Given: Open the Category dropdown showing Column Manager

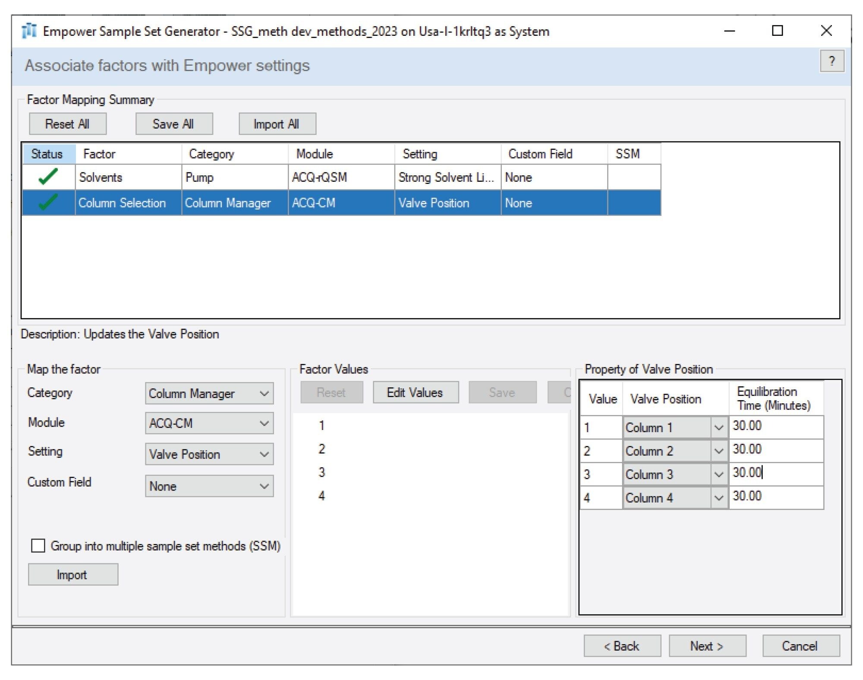Looking at the screenshot, I should pyautogui.click(x=209, y=393).
